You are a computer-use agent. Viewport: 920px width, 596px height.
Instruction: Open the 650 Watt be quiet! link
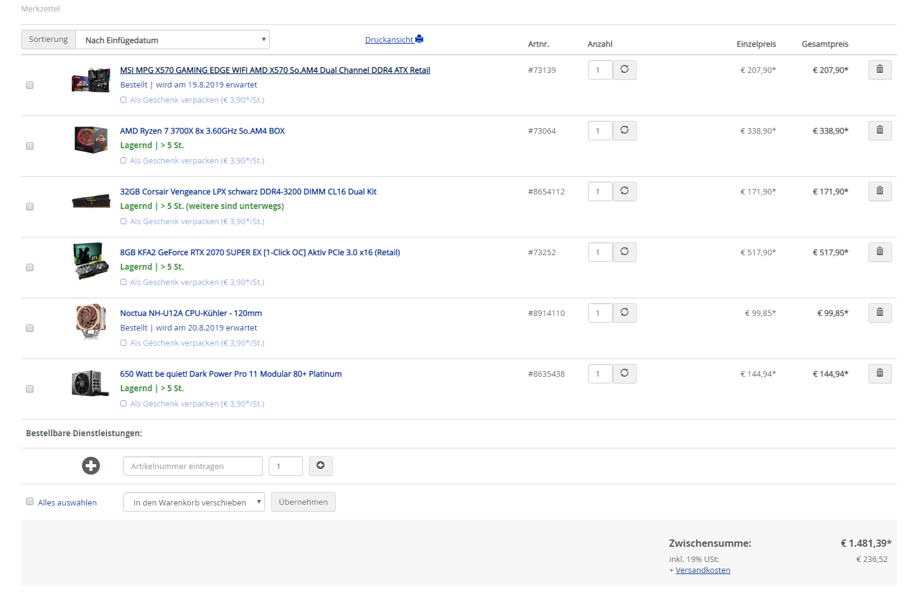[x=230, y=374]
